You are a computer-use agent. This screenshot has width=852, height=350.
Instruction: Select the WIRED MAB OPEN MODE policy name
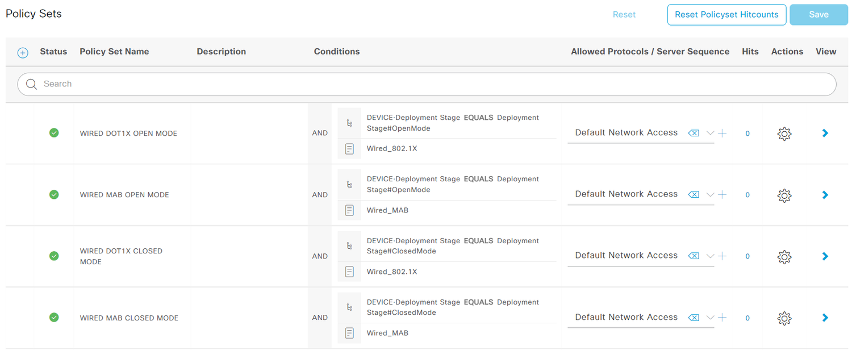point(124,194)
